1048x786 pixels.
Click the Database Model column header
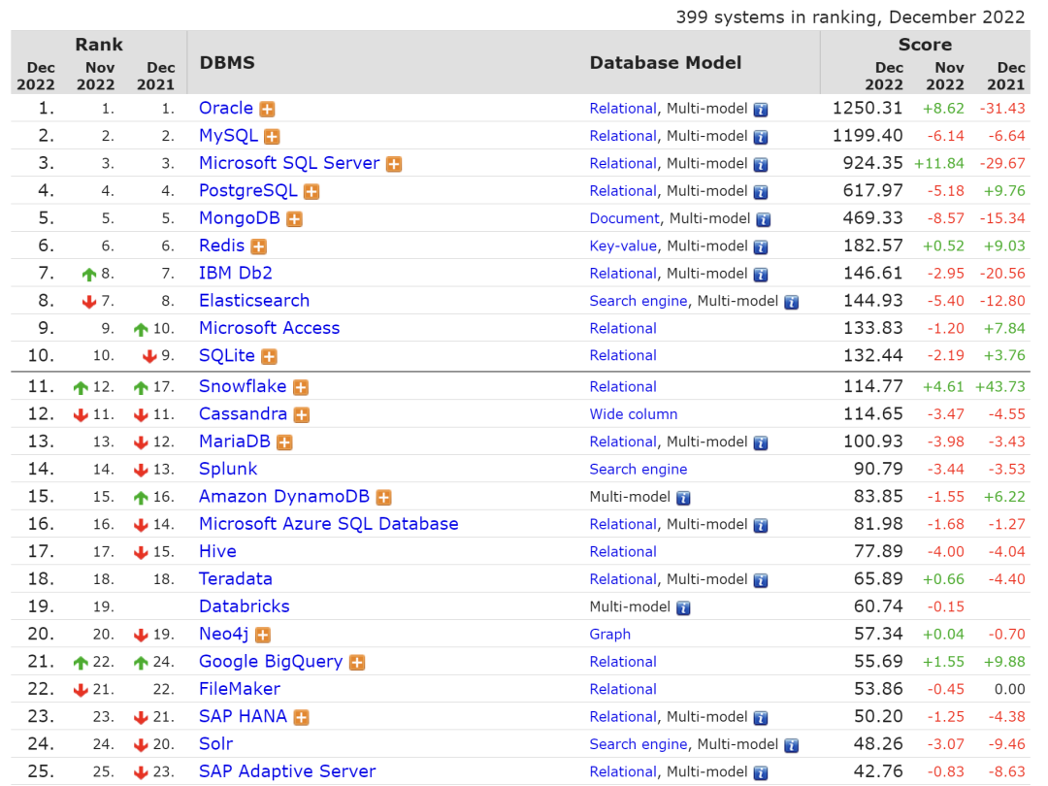tap(665, 63)
